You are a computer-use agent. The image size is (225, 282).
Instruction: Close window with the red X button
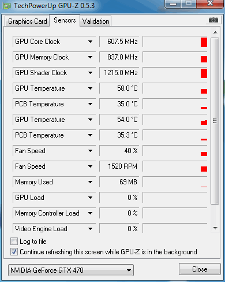pos(210,3)
